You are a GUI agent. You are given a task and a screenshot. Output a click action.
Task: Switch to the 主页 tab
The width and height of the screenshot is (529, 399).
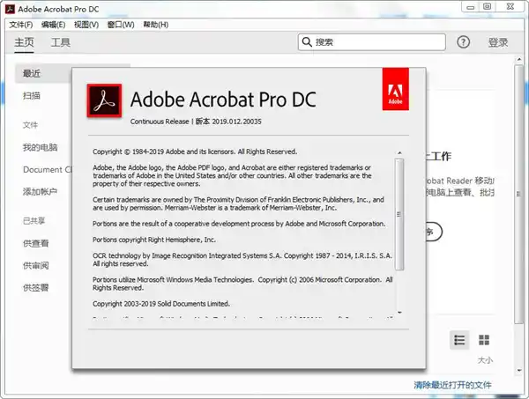point(24,42)
